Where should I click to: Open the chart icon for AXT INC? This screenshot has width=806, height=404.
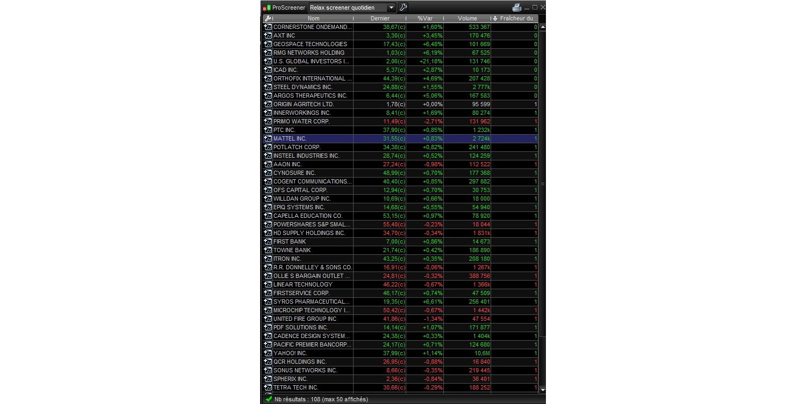pyautogui.click(x=268, y=35)
